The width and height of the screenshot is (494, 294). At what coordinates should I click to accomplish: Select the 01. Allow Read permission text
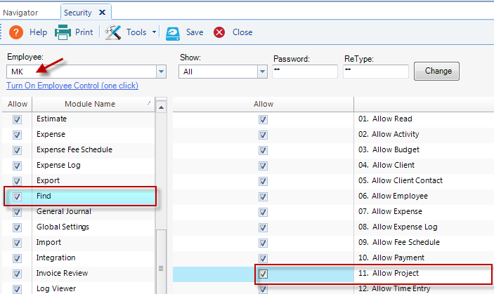385,119
